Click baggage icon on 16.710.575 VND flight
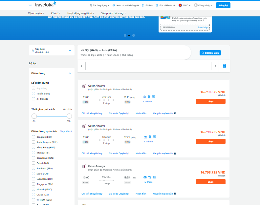Screen dimensions: 260x205 (x=144, y=97)
